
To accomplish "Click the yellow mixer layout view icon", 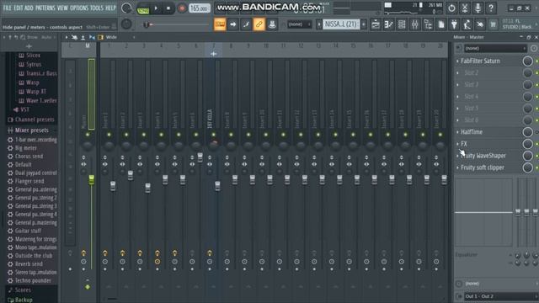I will (x=100, y=37).
